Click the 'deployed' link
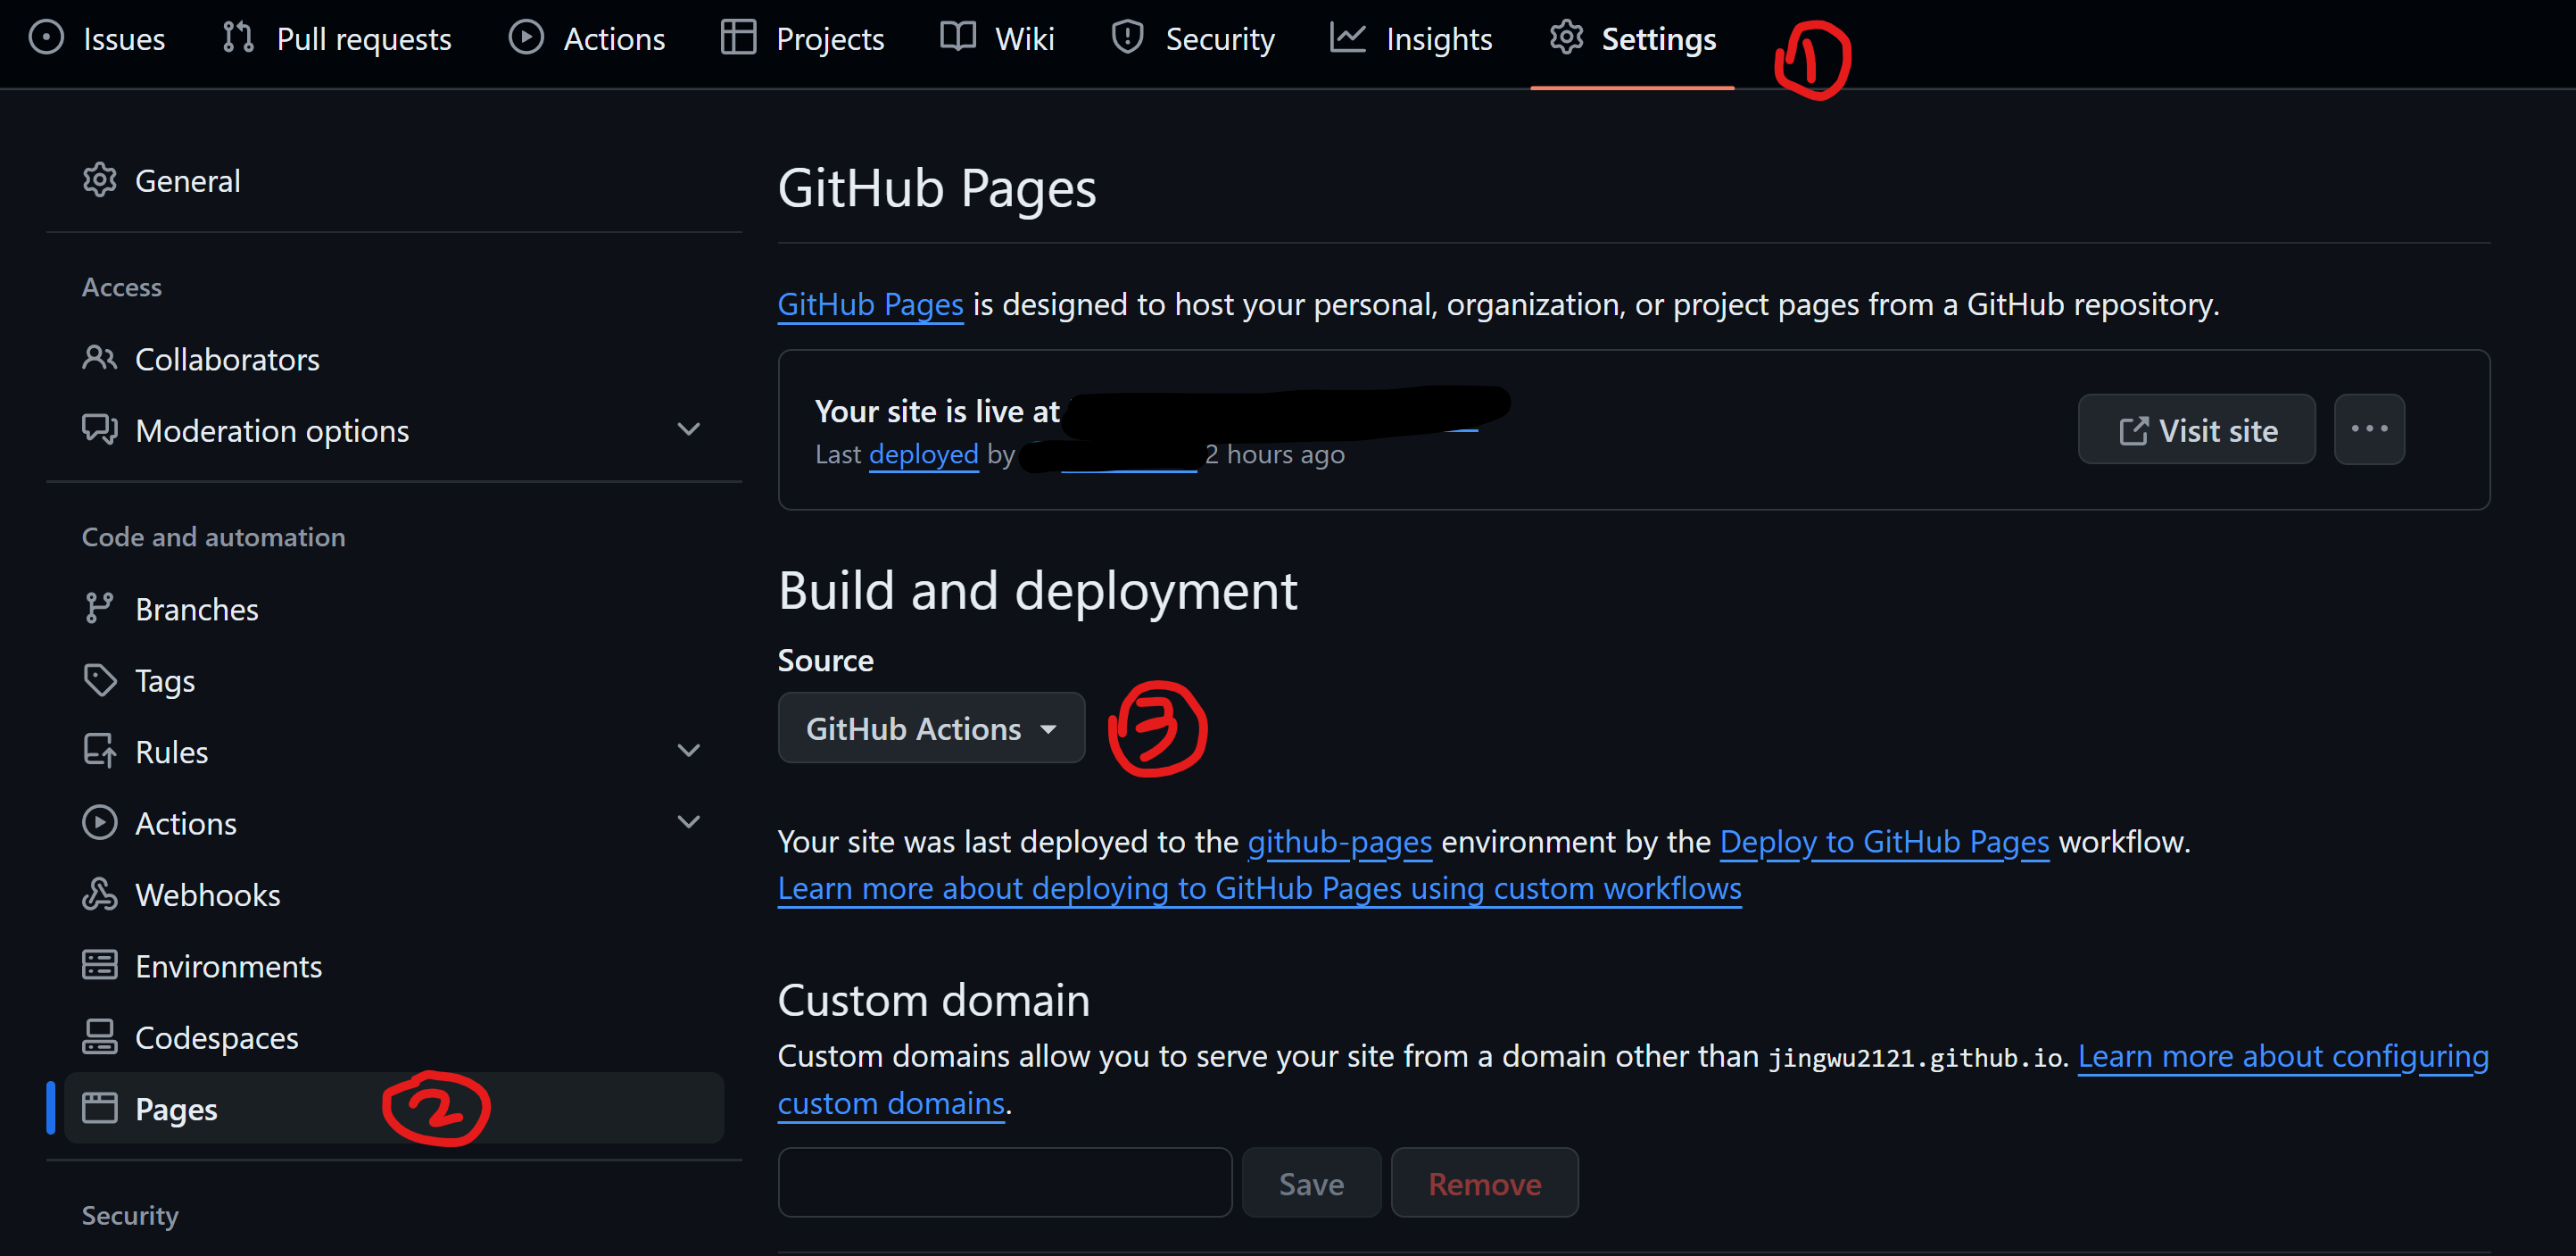Image resolution: width=2576 pixels, height=1256 pixels. coord(923,453)
